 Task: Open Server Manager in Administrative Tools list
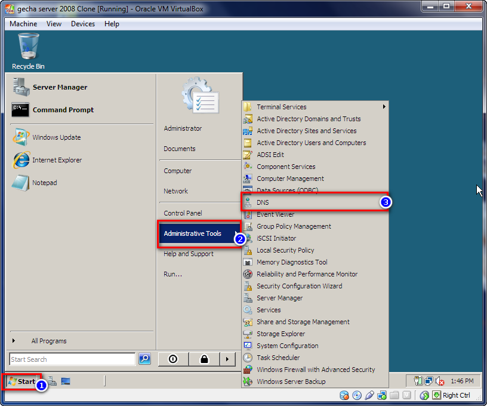pos(315,298)
